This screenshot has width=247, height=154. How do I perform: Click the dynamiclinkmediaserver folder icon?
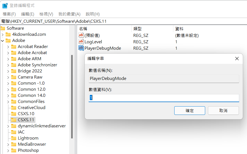click(14, 126)
